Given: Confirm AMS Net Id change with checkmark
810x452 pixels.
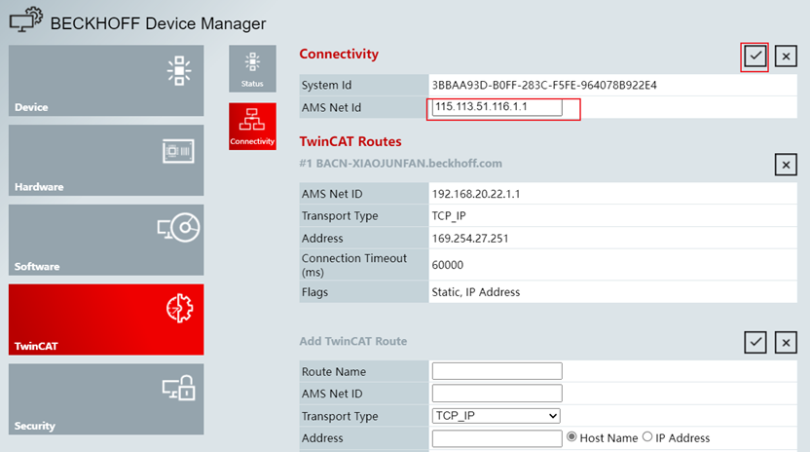Looking at the screenshot, I should tap(755, 56).
